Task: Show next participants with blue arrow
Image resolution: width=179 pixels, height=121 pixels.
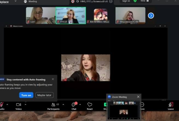Action: coord(151,16)
